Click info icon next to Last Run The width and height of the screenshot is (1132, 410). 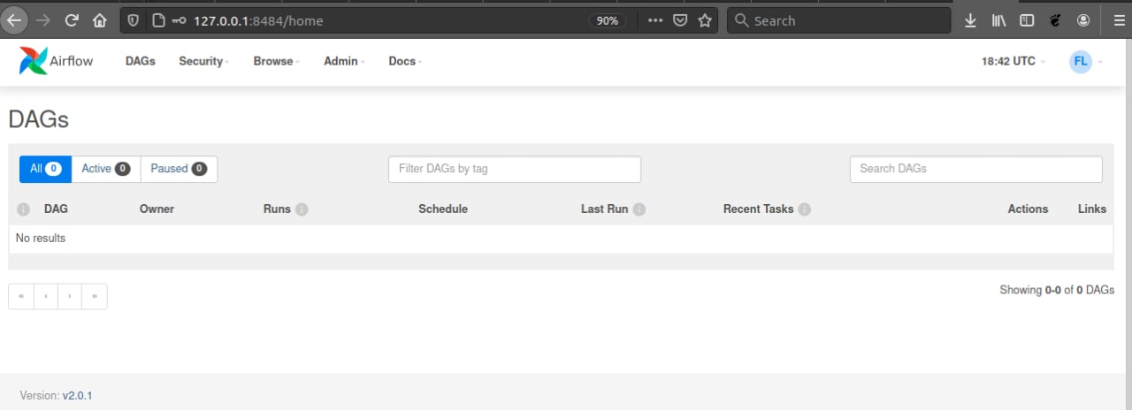click(x=639, y=209)
